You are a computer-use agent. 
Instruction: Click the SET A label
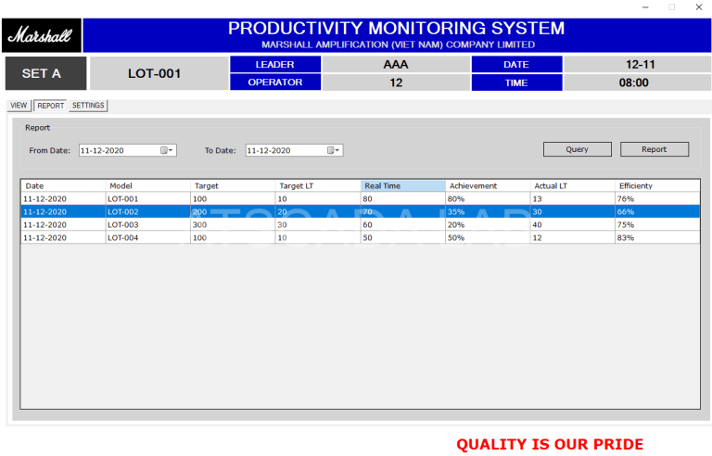click(x=45, y=73)
